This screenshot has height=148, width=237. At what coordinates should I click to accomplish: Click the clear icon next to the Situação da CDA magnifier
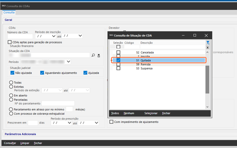click(98, 55)
